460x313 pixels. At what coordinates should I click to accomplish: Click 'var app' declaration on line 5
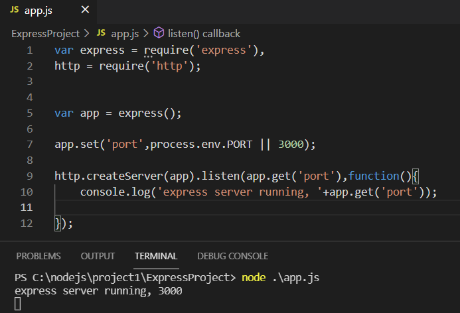coord(77,113)
